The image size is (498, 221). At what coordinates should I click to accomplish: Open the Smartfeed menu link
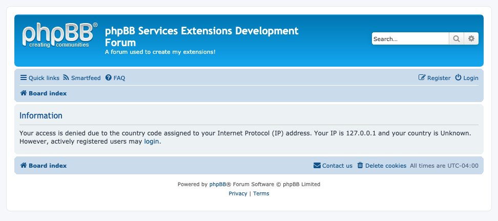pos(82,78)
